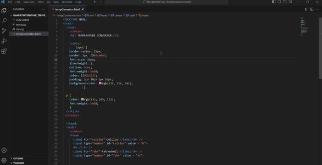Open the Run and Debug view
Viewport: 322px width, 165px height.
coord(4,41)
